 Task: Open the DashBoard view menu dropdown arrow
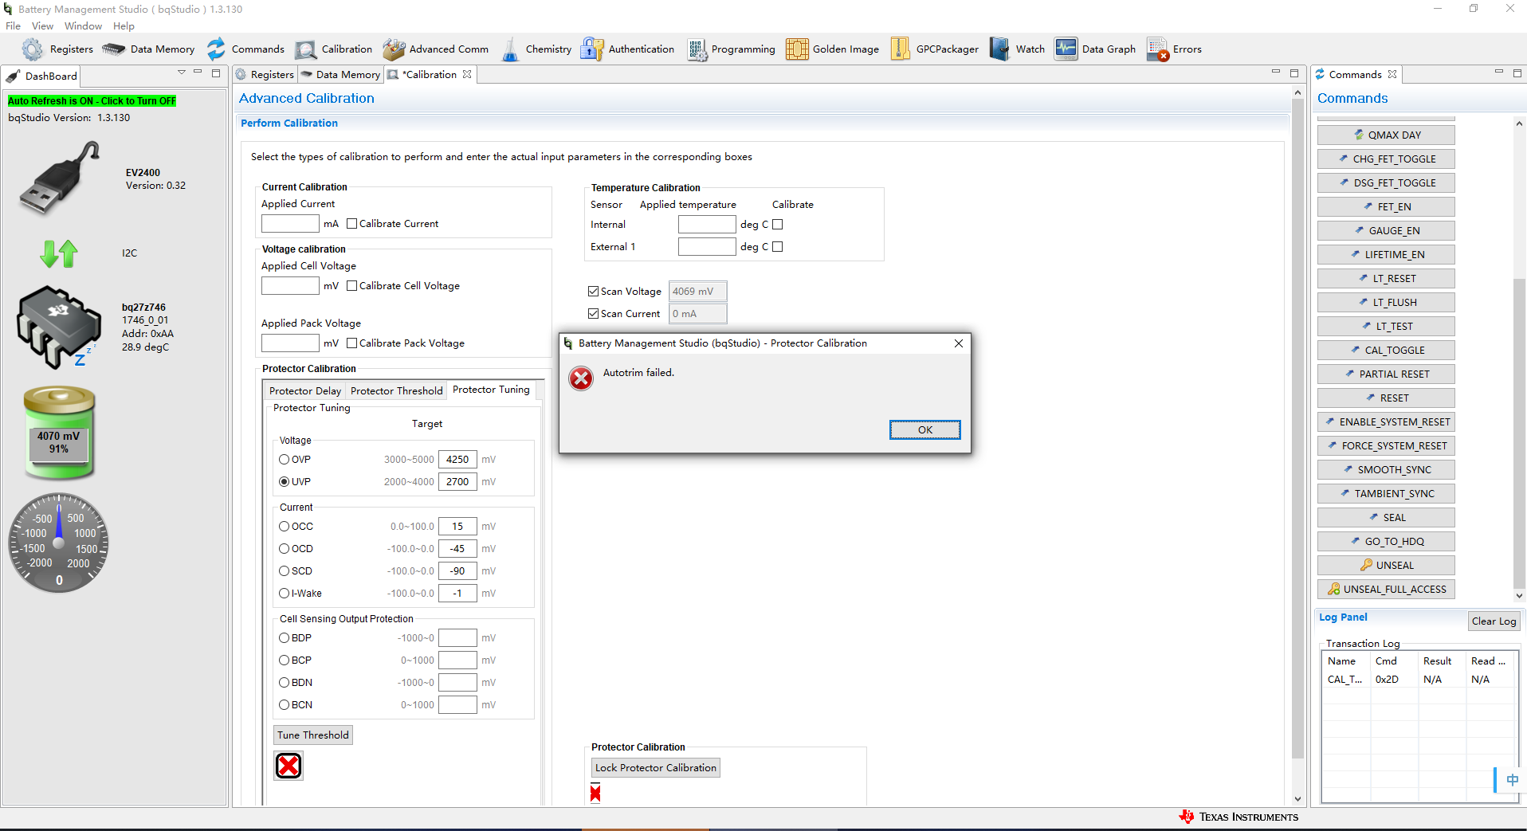pyautogui.click(x=182, y=73)
